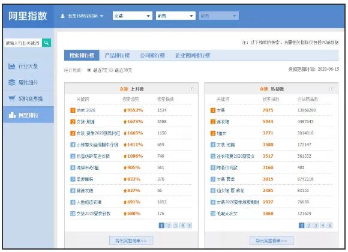This screenshot has height=252, width=348.
Task: Click search index 1534 in 上升榜
Action: tap(162, 110)
